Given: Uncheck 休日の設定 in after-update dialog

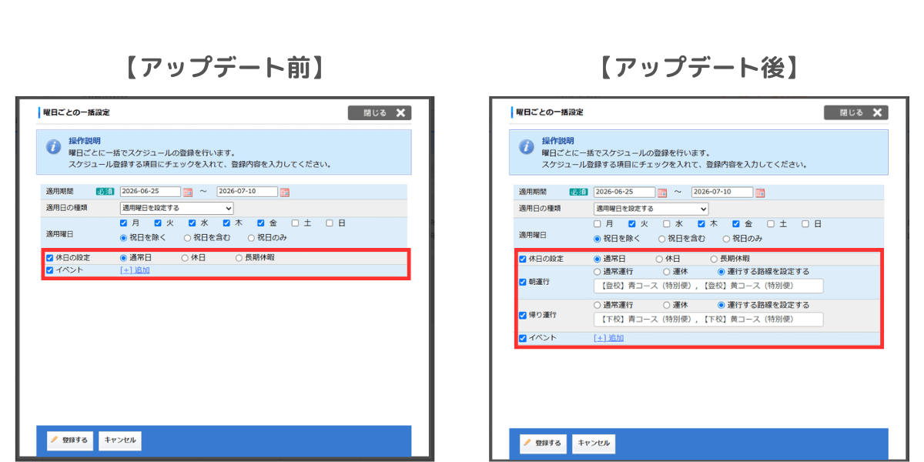Looking at the screenshot, I should point(523,259).
